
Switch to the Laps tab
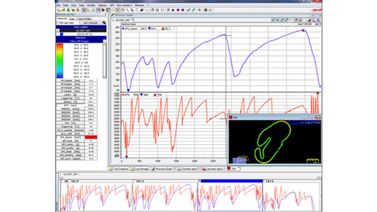[72, 19]
